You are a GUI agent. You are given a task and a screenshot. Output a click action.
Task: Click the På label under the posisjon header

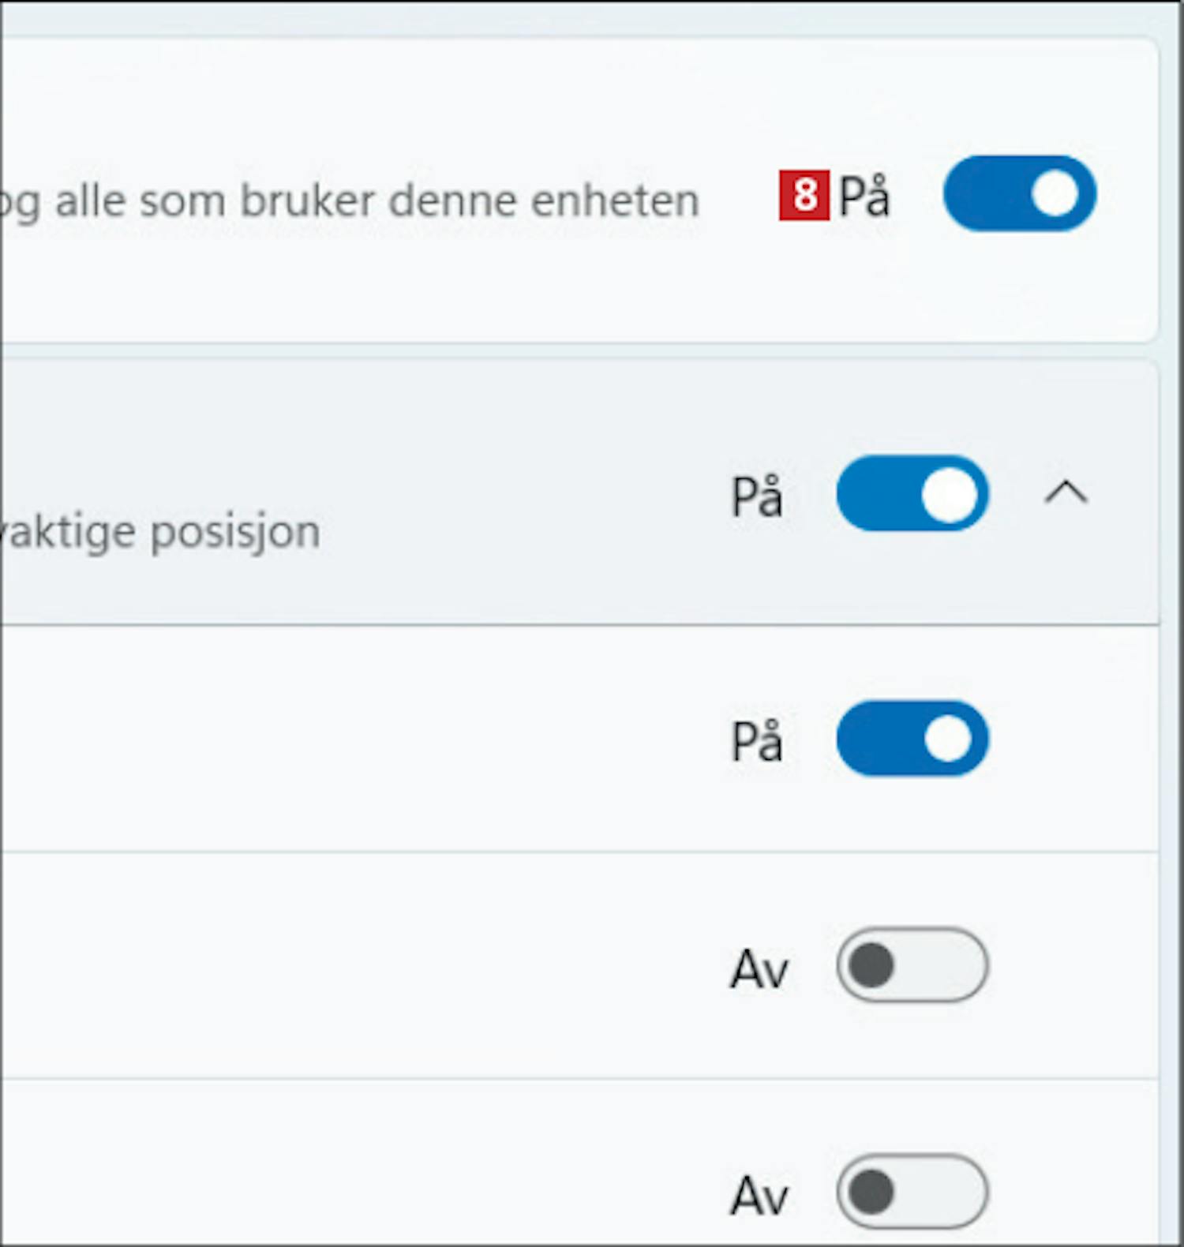(757, 741)
